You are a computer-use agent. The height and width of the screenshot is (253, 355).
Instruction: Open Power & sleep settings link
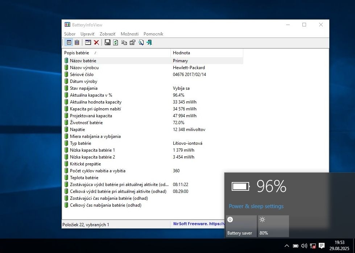point(256,206)
